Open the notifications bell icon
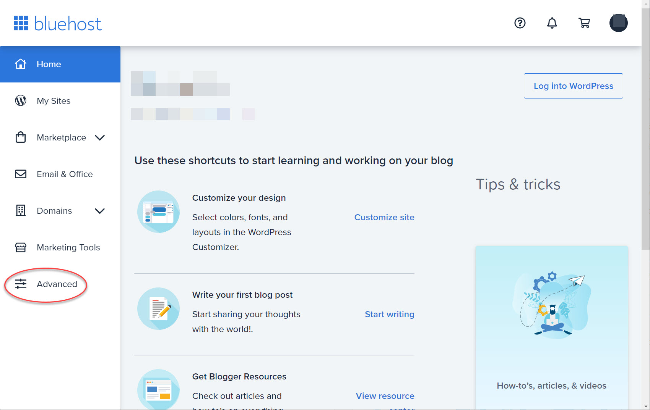Screen dimensions: 650x410 pos(552,23)
